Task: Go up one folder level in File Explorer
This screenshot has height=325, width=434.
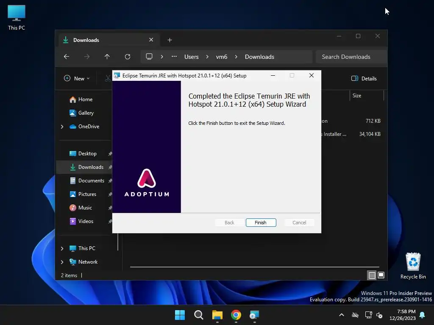Action: [x=107, y=57]
